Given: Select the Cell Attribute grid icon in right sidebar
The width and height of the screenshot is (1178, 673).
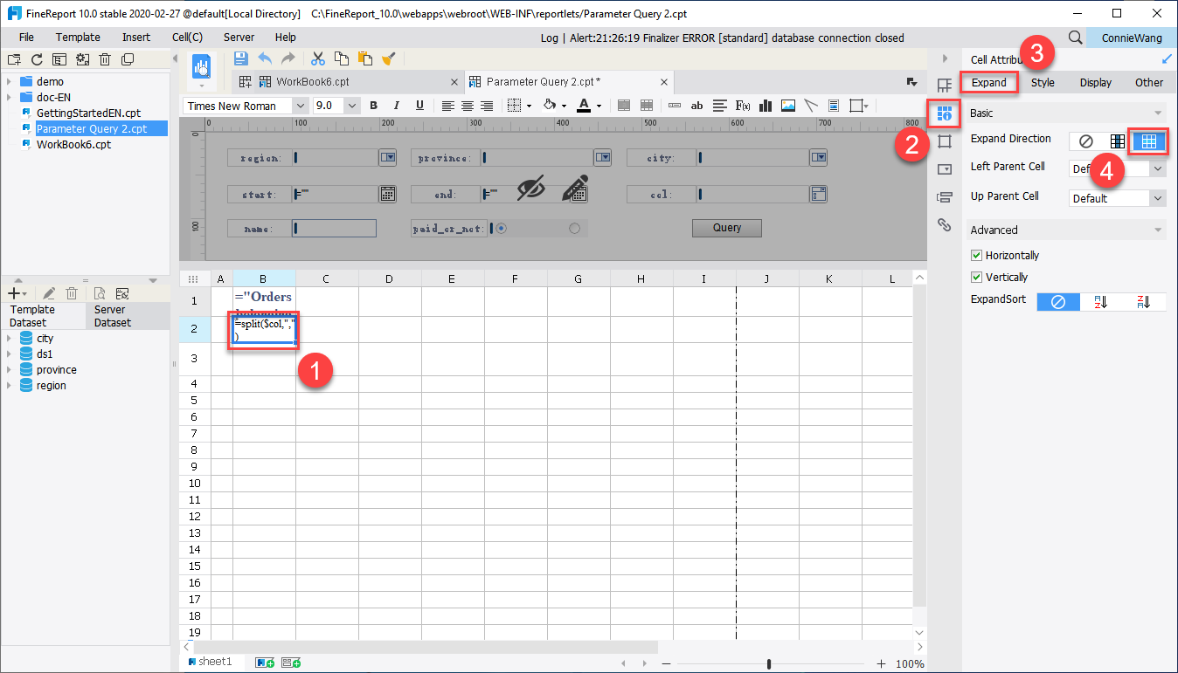Looking at the screenshot, I should tap(944, 113).
